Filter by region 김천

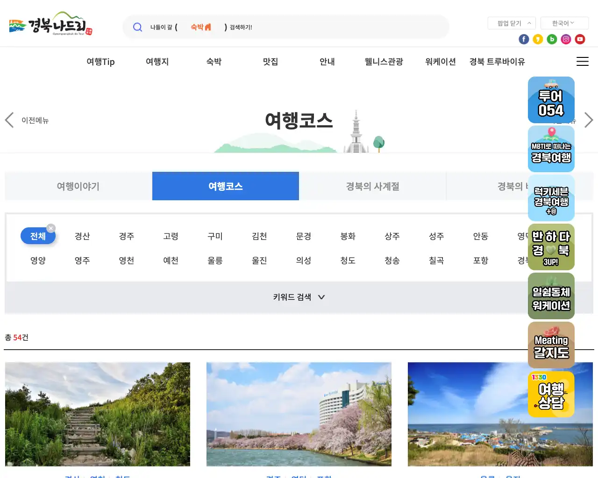click(x=259, y=236)
